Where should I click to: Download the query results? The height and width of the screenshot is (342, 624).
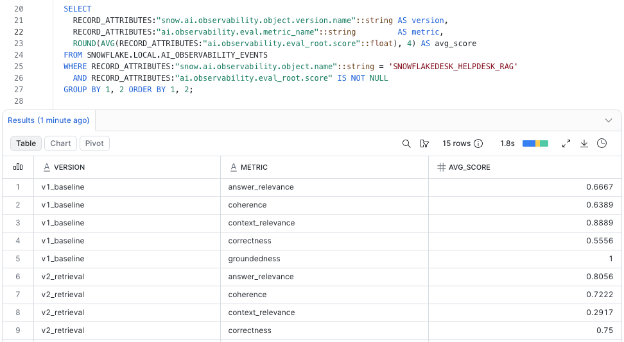[584, 143]
